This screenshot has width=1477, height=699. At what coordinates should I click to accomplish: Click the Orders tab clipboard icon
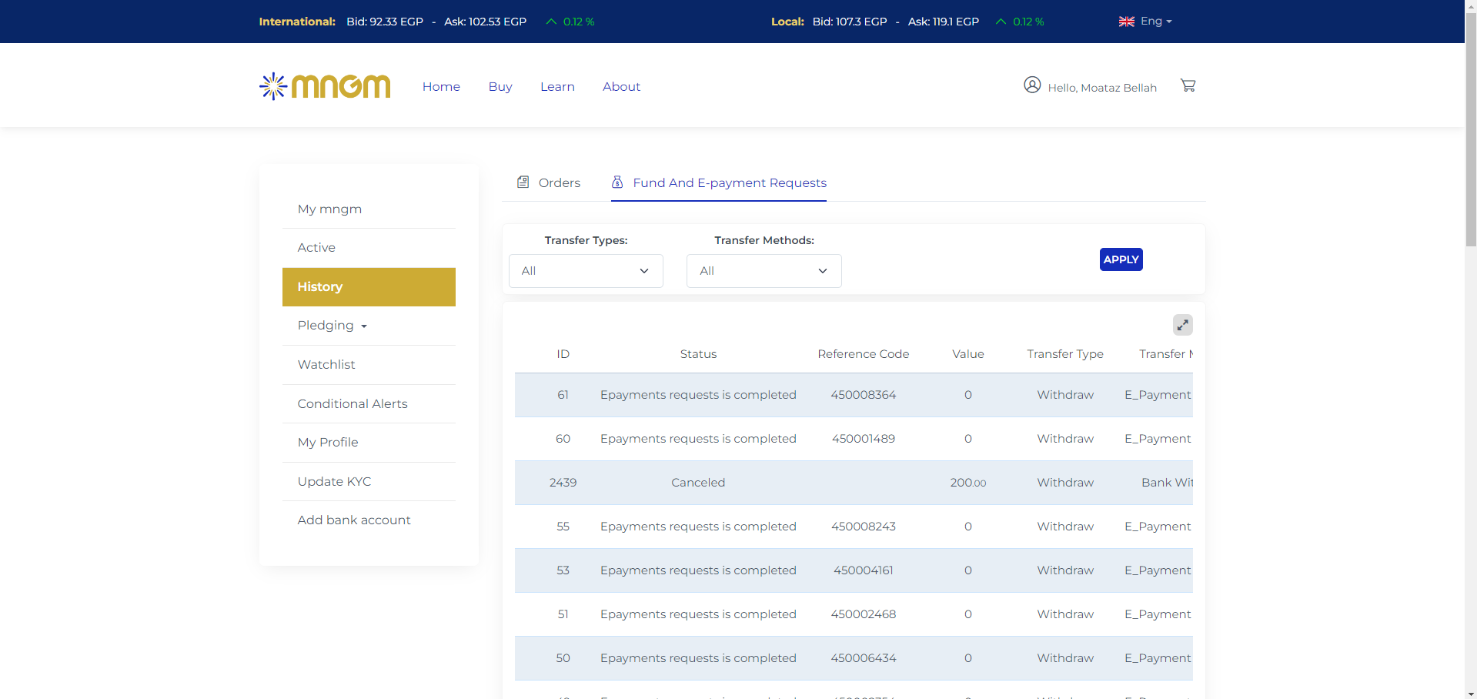click(x=523, y=182)
